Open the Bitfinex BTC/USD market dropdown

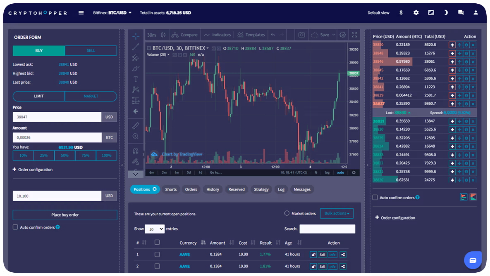112,13
